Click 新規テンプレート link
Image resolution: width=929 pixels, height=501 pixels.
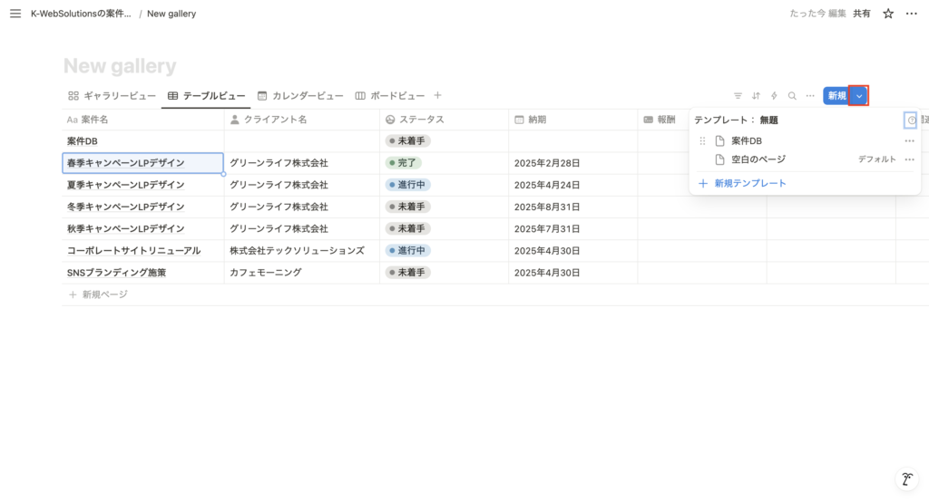pos(749,183)
